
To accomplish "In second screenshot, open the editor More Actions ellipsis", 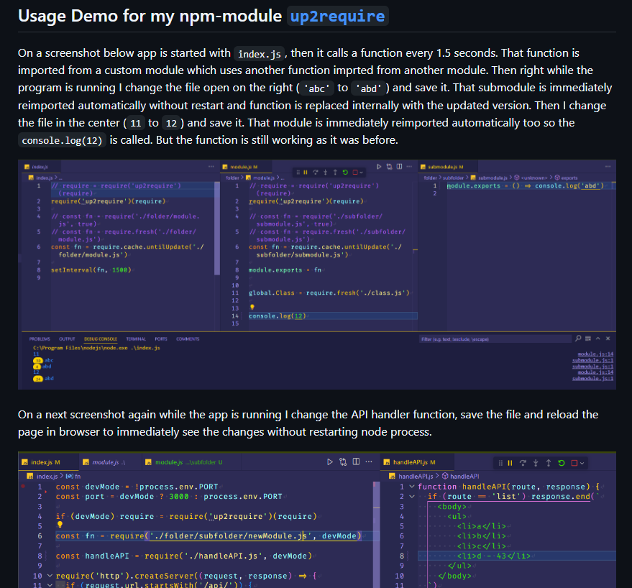I will click(369, 462).
